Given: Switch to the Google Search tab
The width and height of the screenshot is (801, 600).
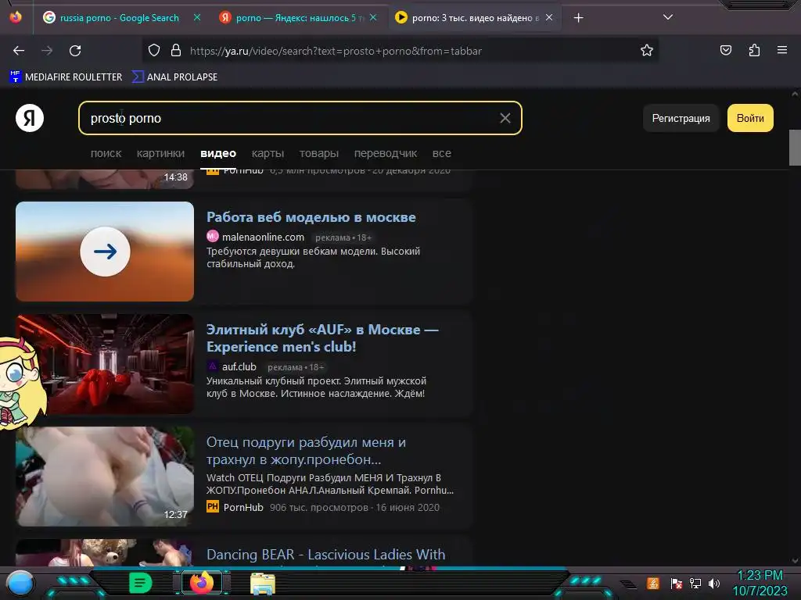Looking at the screenshot, I should [x=120, y=18].
